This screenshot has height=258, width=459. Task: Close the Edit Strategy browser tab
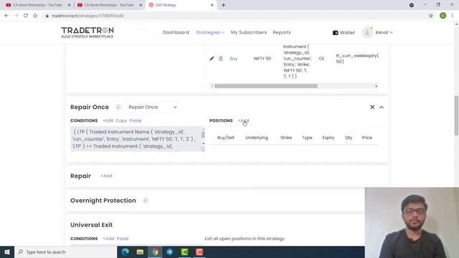tap(212, 5)
